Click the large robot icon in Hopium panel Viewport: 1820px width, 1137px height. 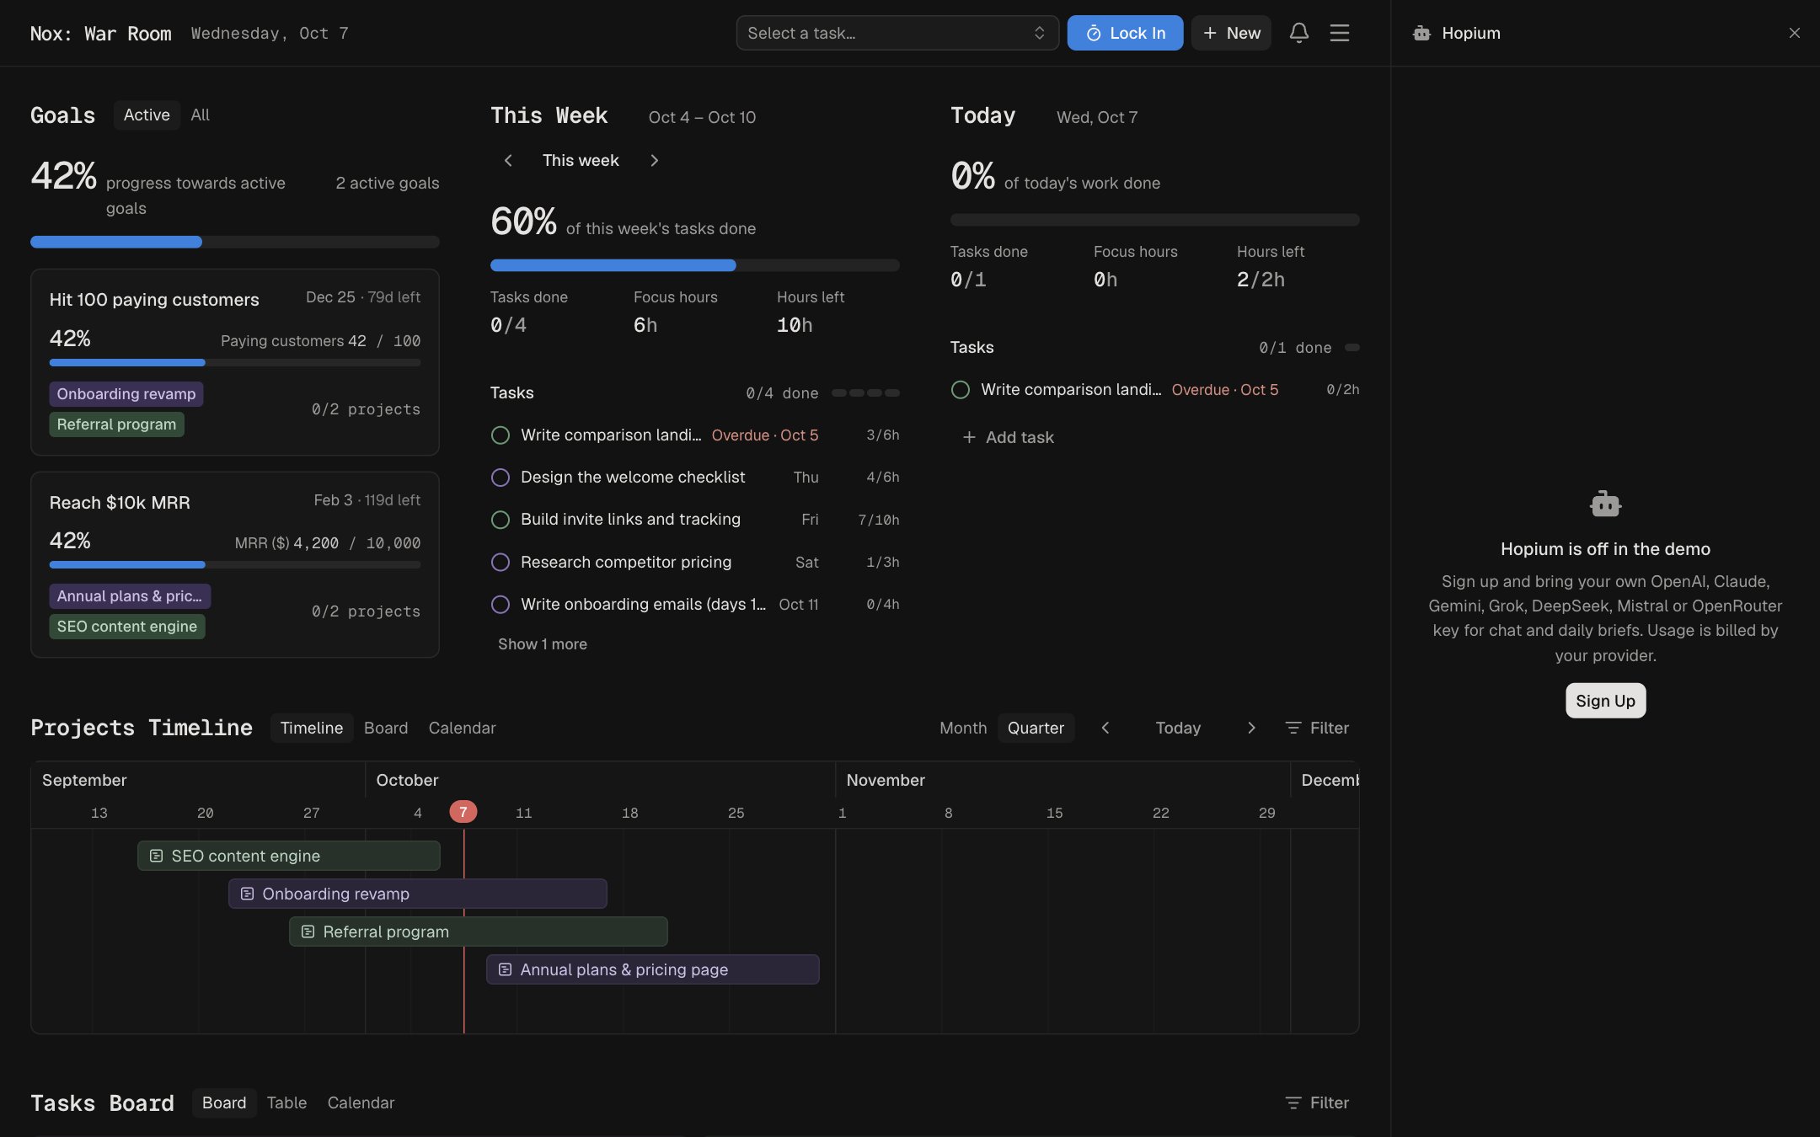click(x=1605, y=504)
